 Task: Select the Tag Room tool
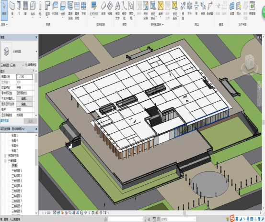[x=153, y=10]
